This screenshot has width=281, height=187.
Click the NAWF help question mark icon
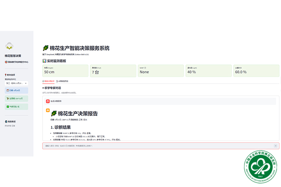point(145,68)
